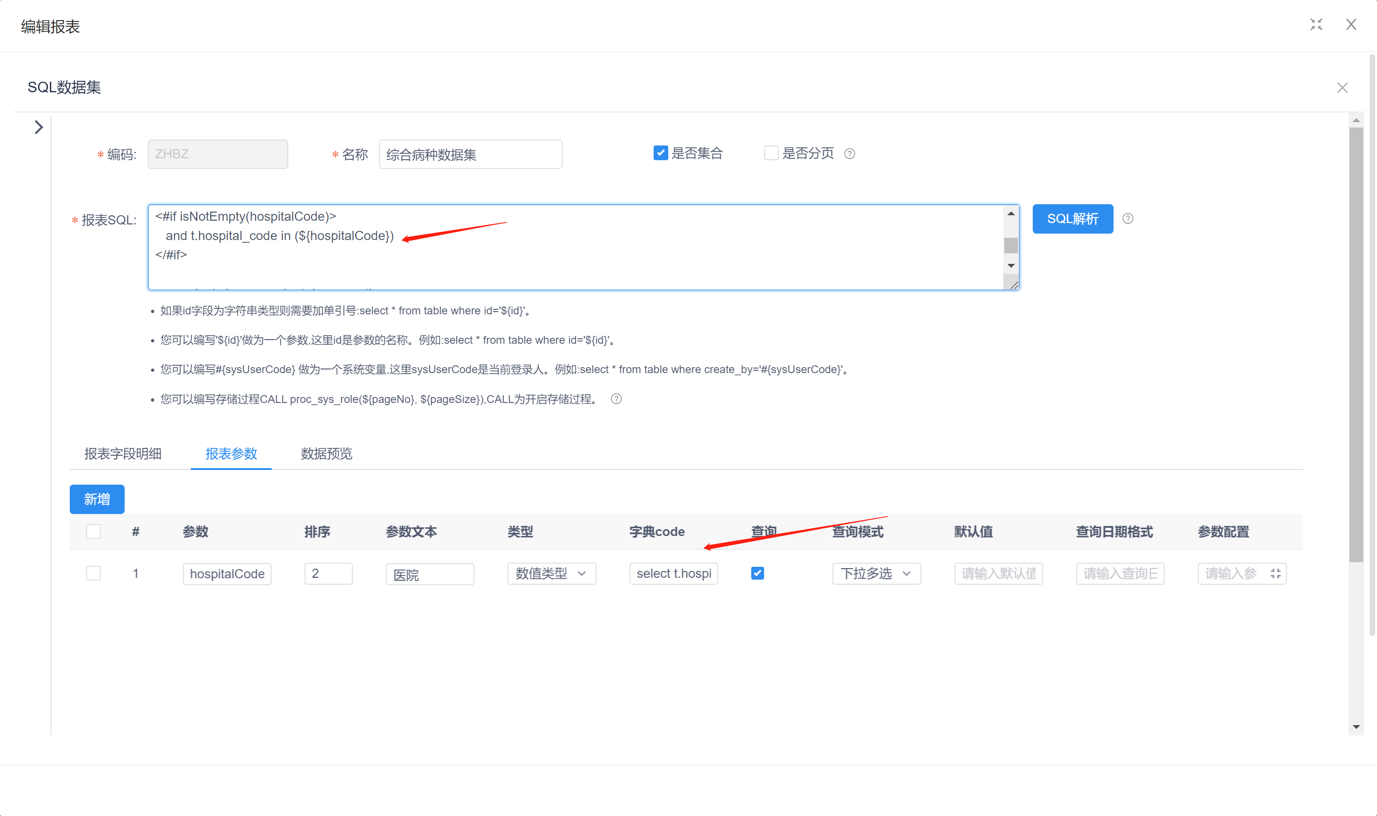Click the 默认值 input field
Image resolution: width=1377 pixels, height=816 pixels.
(x=999, y=574)
